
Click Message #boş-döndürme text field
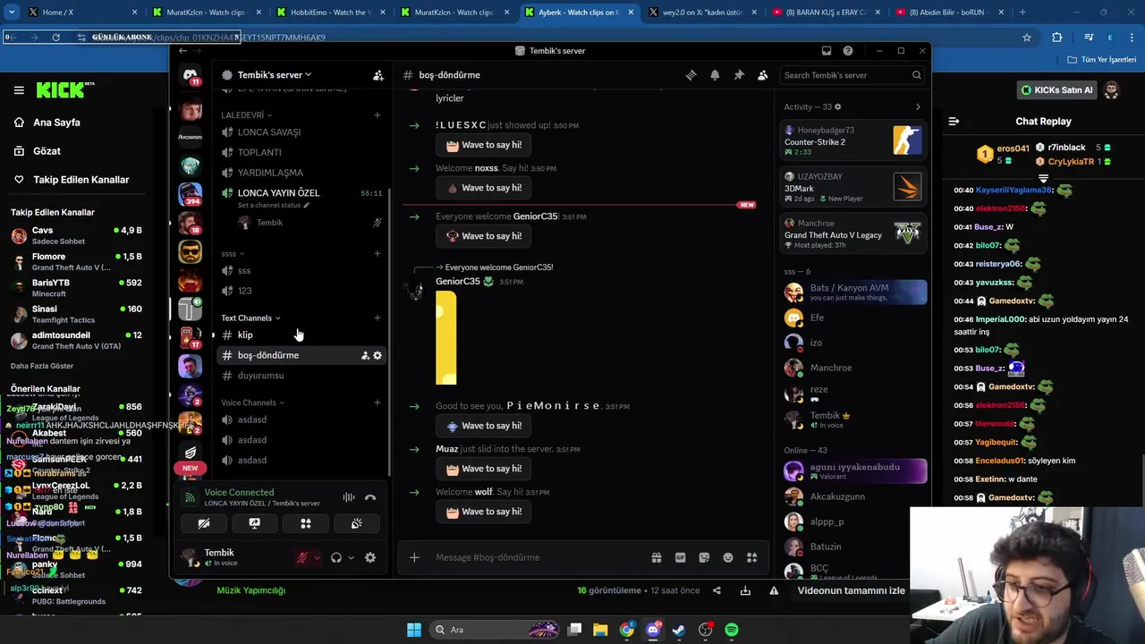click(537, 558)
